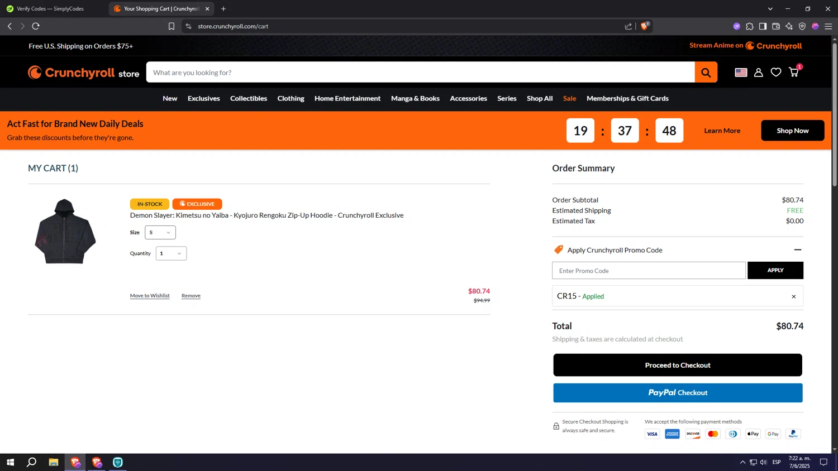The height and width of the screenshot is (471, 838).
Task: Show hidden system tray icons
Action: 742,462
